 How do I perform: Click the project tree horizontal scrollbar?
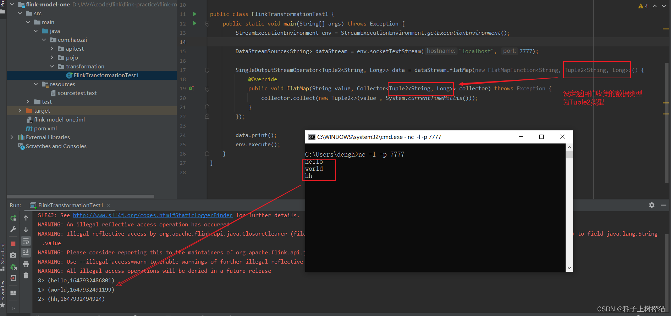tap(81, 197)
